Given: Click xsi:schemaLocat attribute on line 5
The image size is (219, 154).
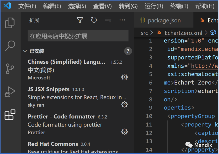Looking at the screenshot, I should [193, 74].
